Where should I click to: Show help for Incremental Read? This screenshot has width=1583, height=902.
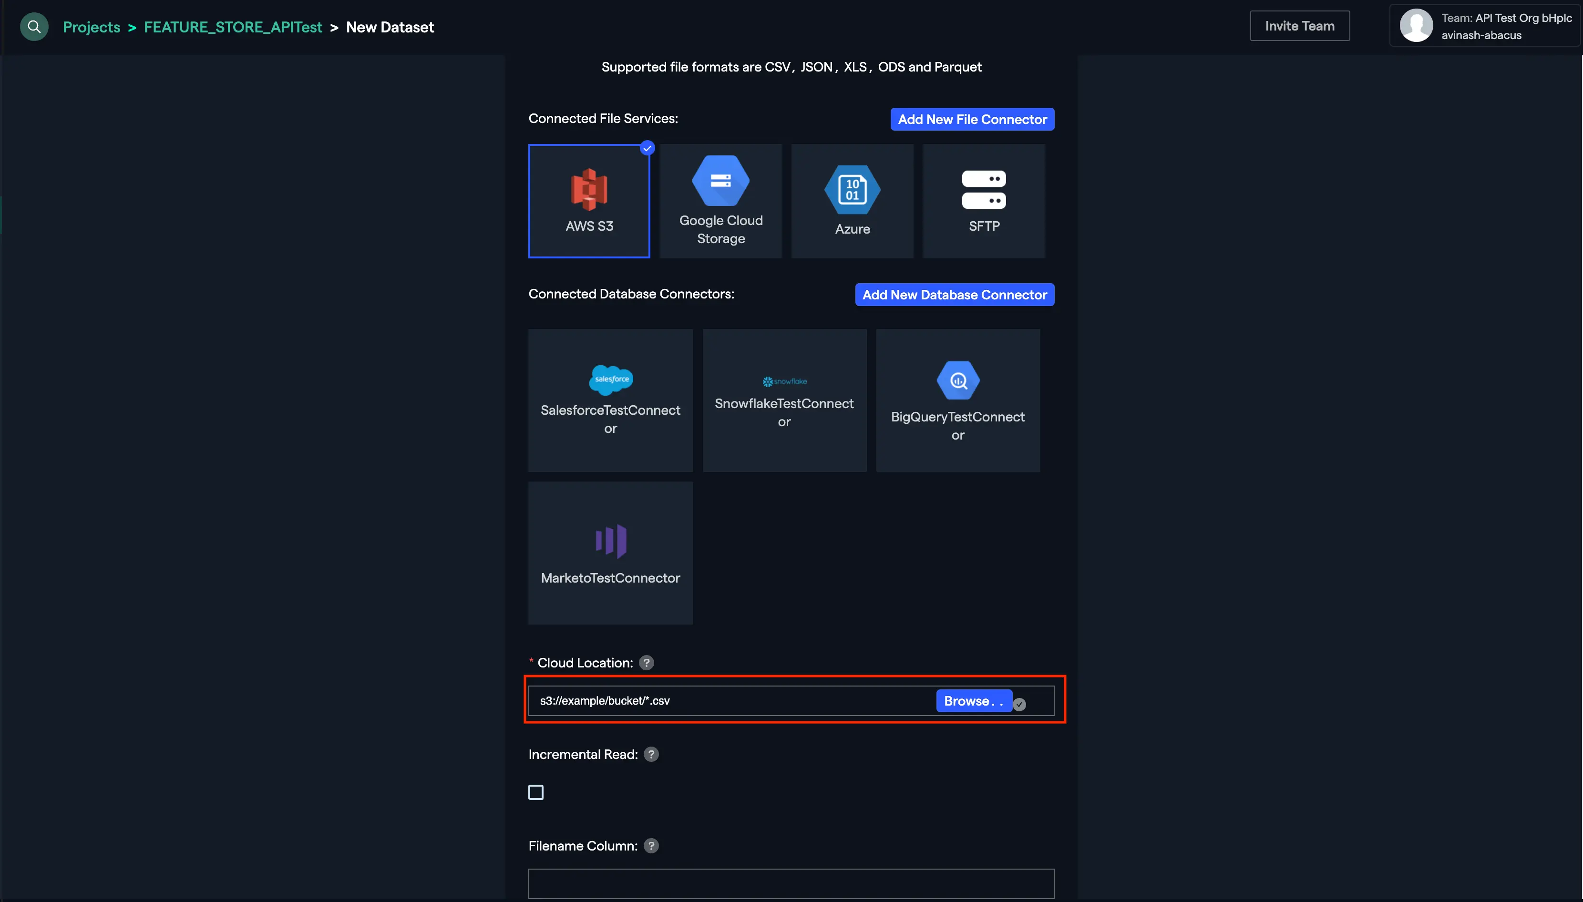(x=650, y=755)
